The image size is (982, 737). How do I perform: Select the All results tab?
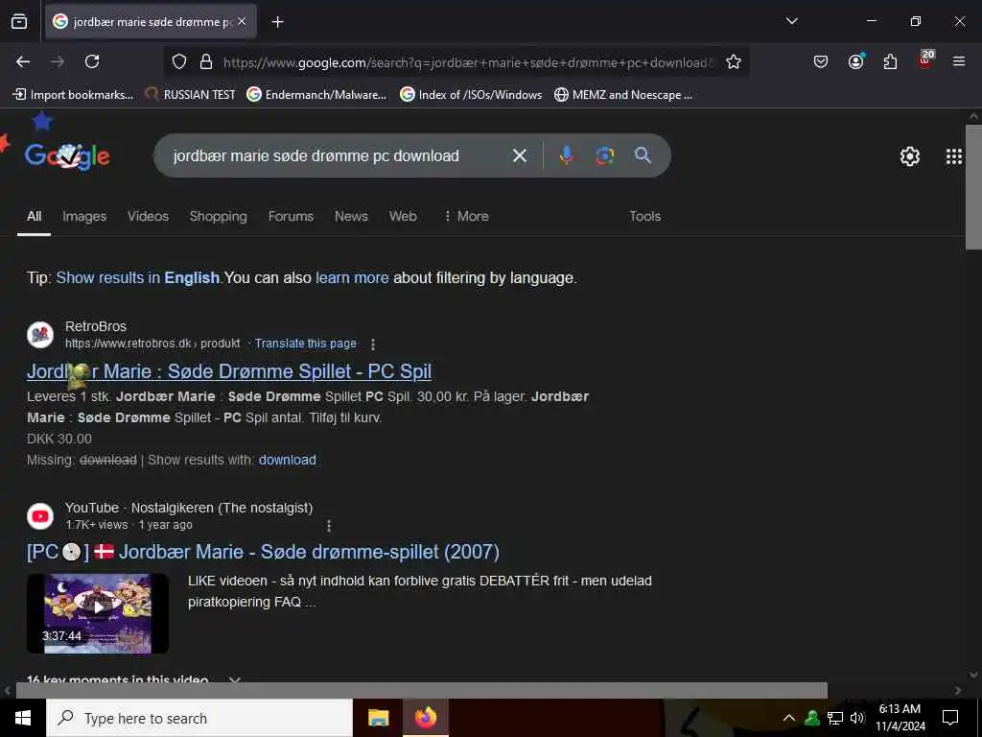pos(34,216)
